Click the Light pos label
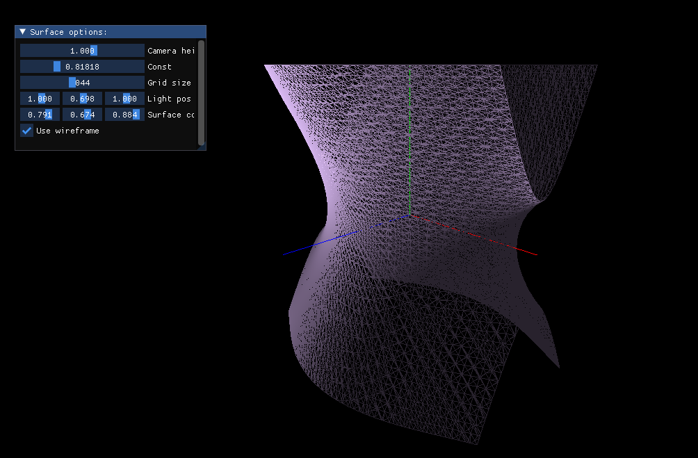698x458 pixels. [x=169, y=99]
